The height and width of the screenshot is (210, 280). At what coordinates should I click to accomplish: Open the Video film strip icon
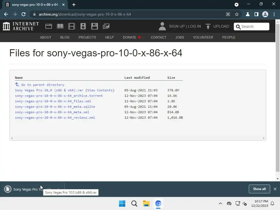71,26
